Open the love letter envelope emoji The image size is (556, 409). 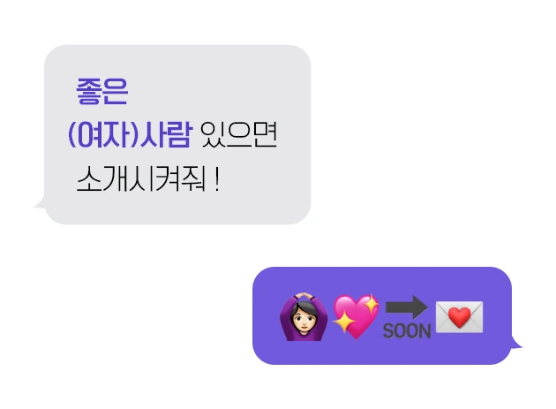(459, 317)
